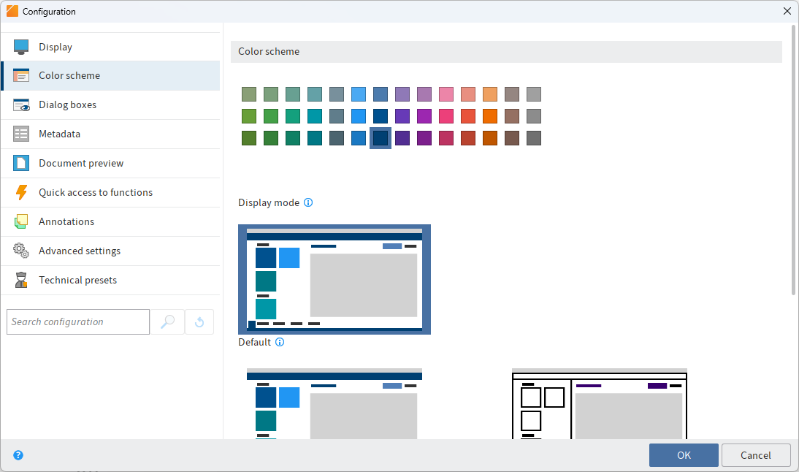Click the Default display mode thumbnail
The height and width of the screenshot is (472, 799).
[x=334, y=279]
